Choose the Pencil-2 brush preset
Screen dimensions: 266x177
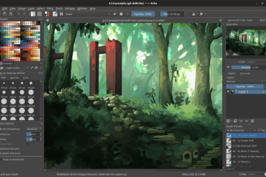coord(246,162)
